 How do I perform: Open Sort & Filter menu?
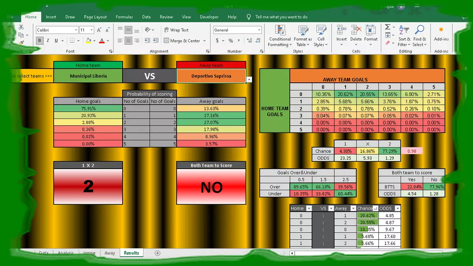[404, 36]
